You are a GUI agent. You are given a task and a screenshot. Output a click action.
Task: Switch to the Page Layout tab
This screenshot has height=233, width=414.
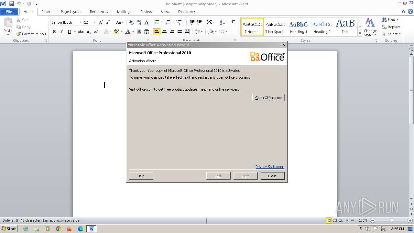71,12
